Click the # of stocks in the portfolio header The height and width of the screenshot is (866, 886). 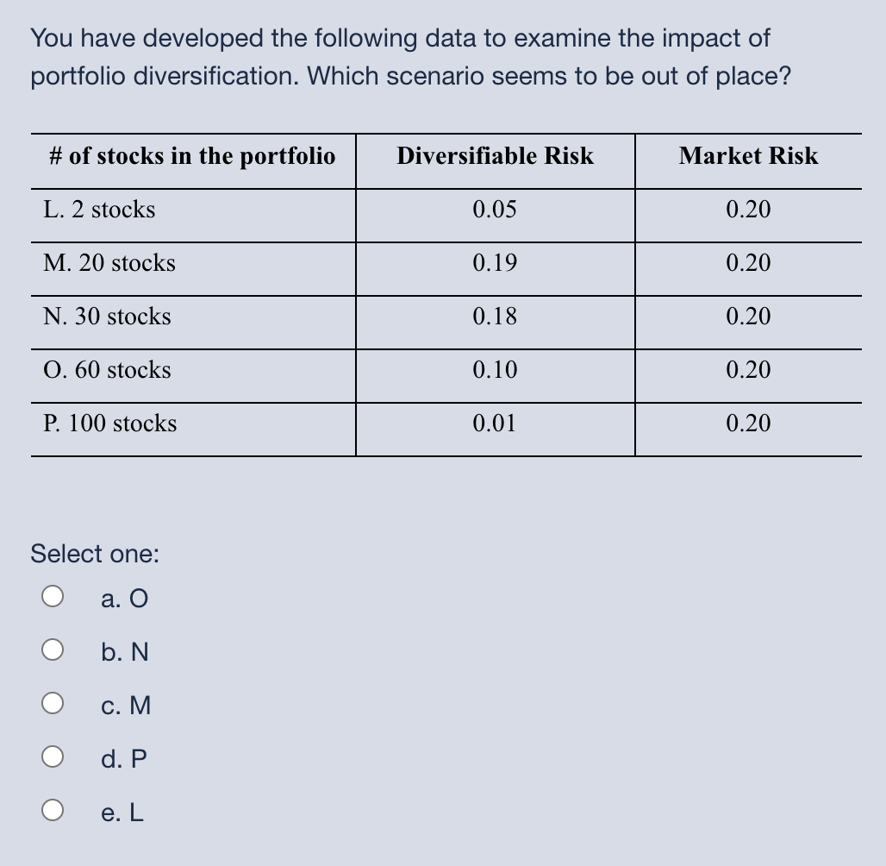pyautogui.click(x=190, y=156)
